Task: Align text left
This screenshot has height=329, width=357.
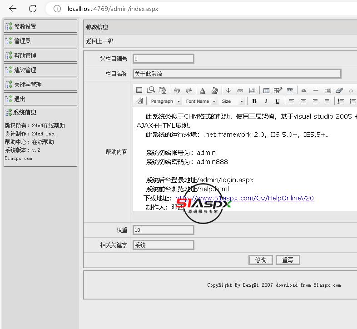Action: pyautogui.click(x=292, y=101)
